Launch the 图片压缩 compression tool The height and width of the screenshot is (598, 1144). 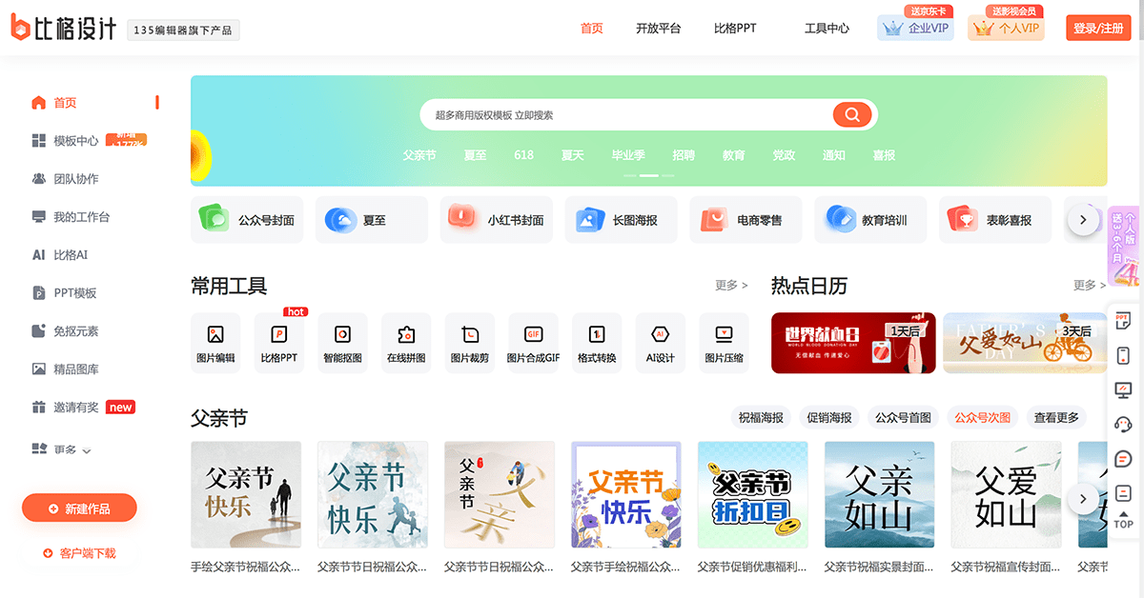pos(724,342)
